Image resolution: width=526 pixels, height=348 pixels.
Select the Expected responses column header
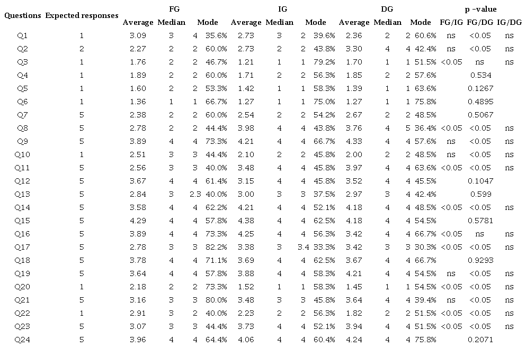[x=82, y=15]
